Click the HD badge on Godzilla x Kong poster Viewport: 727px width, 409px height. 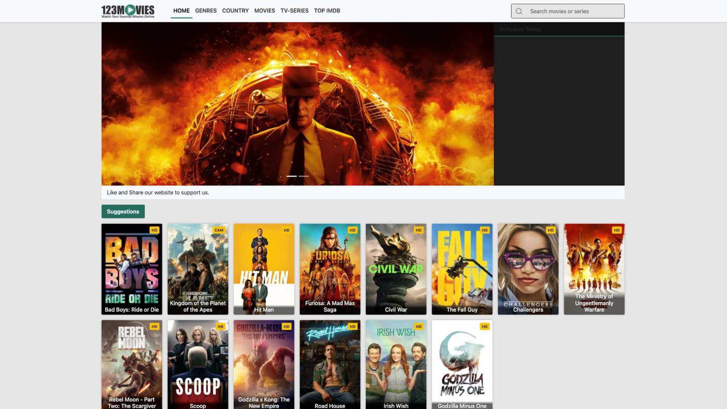click(x=286, y=327)
